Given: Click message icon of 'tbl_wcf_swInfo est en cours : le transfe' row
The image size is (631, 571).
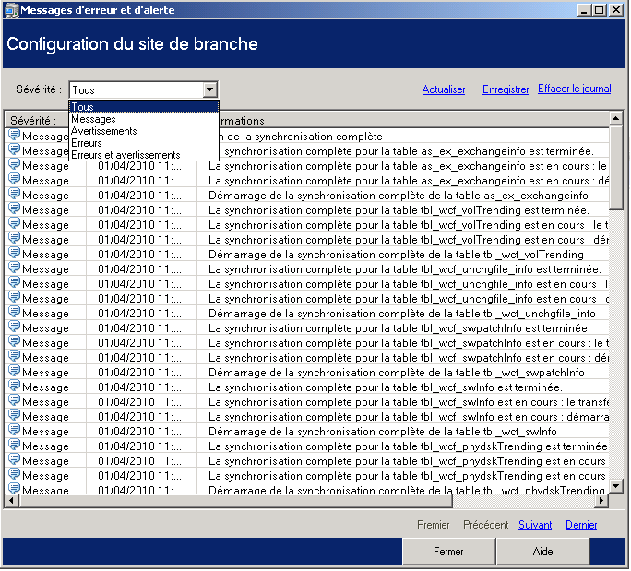Looking at the screenshot, I should 14,400.
